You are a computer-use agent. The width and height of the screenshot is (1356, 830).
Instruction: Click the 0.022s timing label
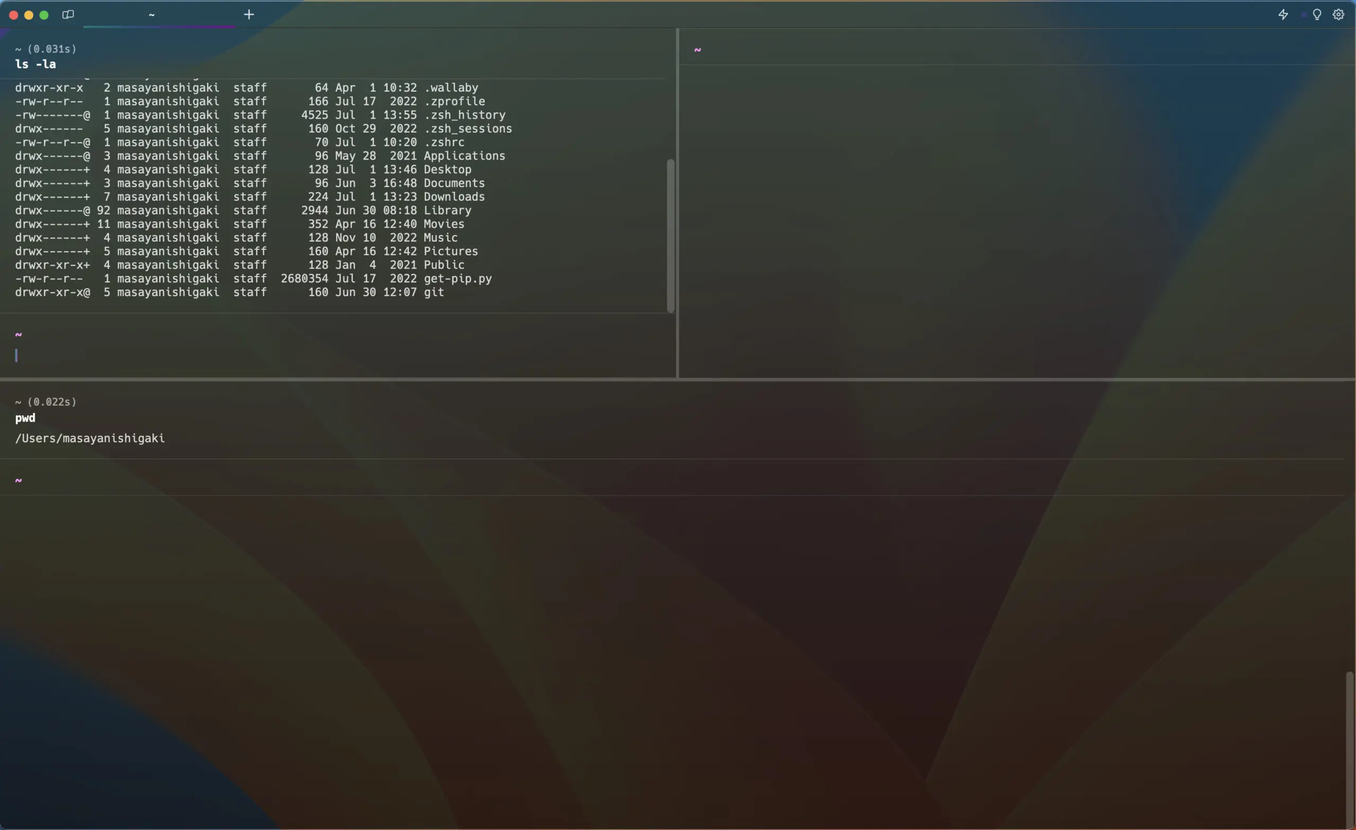click(52, 403)
